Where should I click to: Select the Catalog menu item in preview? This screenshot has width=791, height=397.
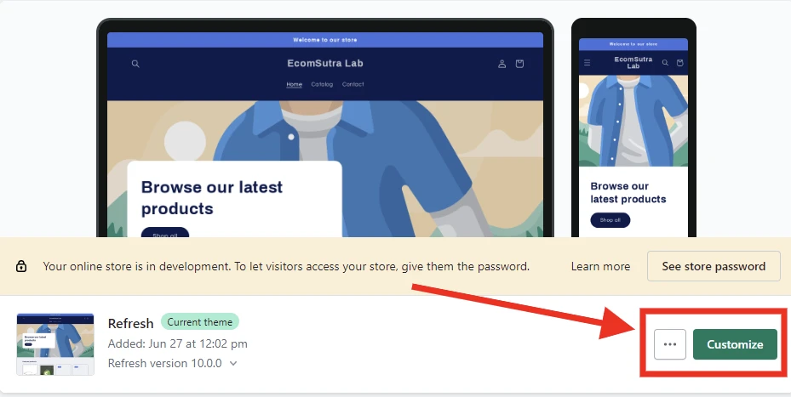click(x=322, y=84)
